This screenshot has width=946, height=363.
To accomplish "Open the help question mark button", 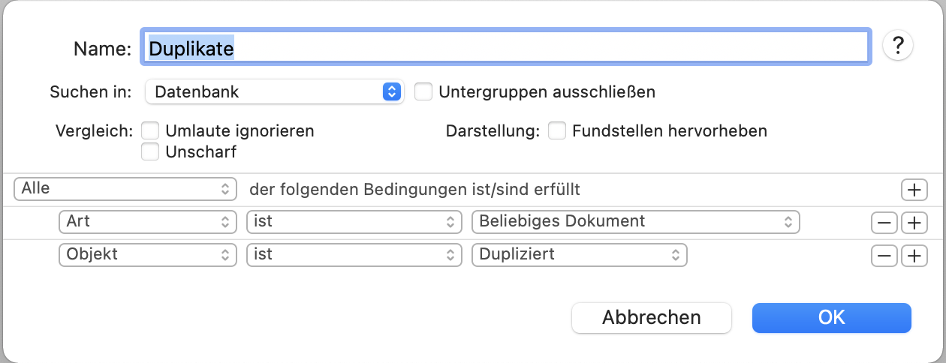I will pos(897,46).
